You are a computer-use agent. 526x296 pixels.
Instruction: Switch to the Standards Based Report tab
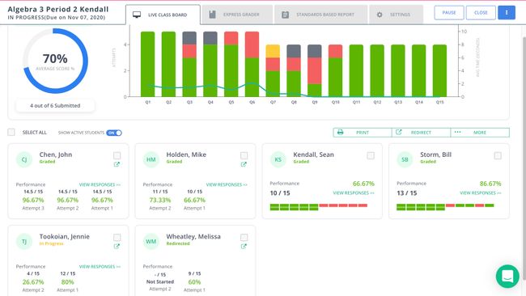[x=320, y=15]
